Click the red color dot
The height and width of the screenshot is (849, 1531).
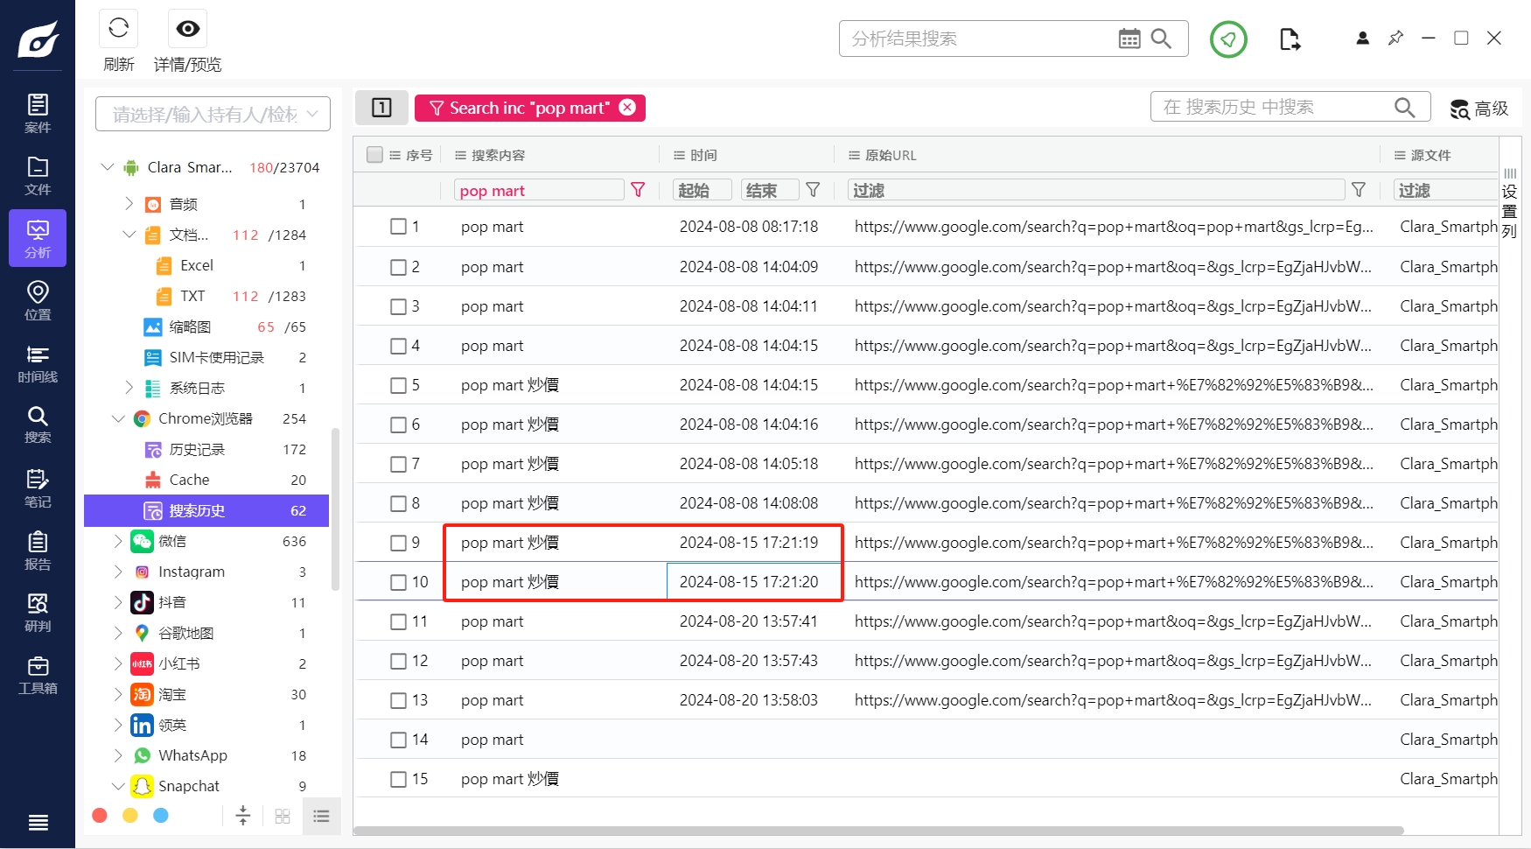100,816
